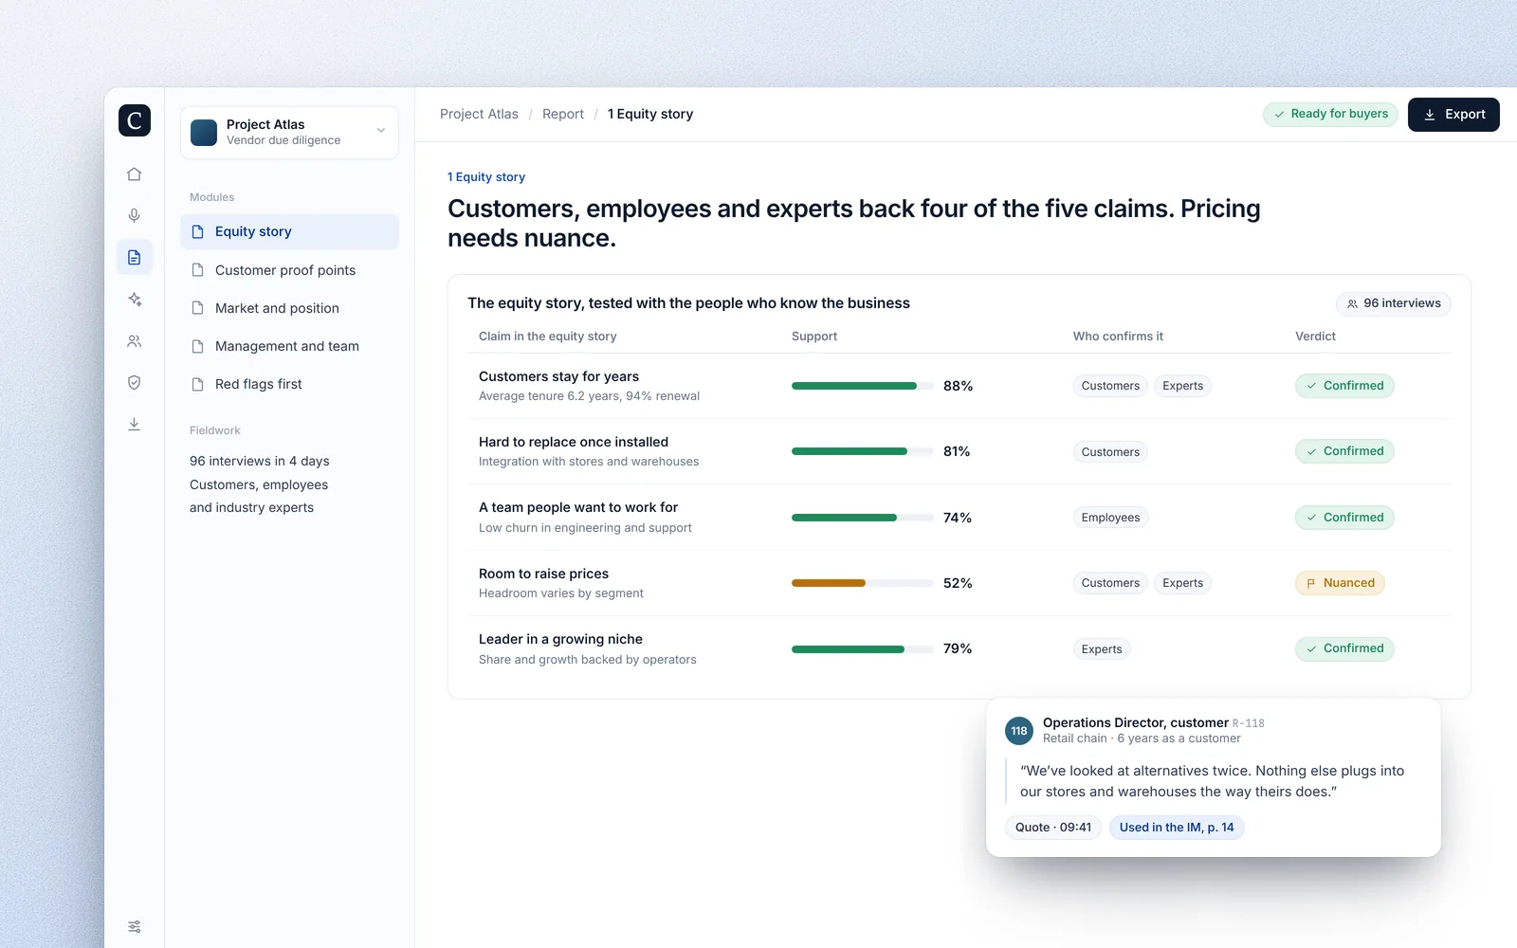Open the download icon in sidebar
Viewport: 1517px width, 948px height.
135,424
